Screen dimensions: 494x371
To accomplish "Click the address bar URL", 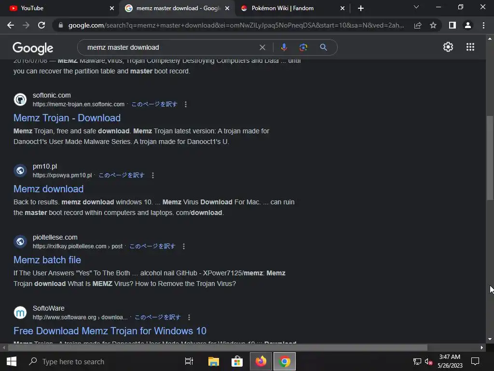I will tap(236, 25).
